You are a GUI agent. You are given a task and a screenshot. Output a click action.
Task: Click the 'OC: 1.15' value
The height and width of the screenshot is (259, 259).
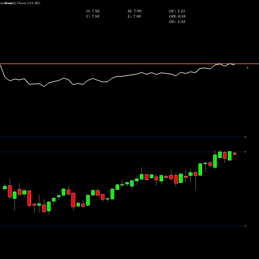pos(177,11)
